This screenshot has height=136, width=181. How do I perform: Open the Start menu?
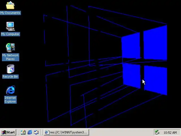click(x=8, y=132)
